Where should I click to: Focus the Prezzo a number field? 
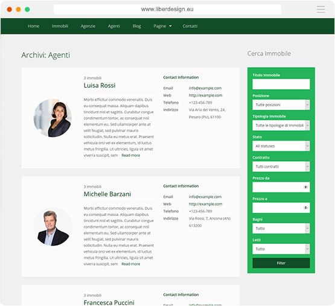pos(281,208)
